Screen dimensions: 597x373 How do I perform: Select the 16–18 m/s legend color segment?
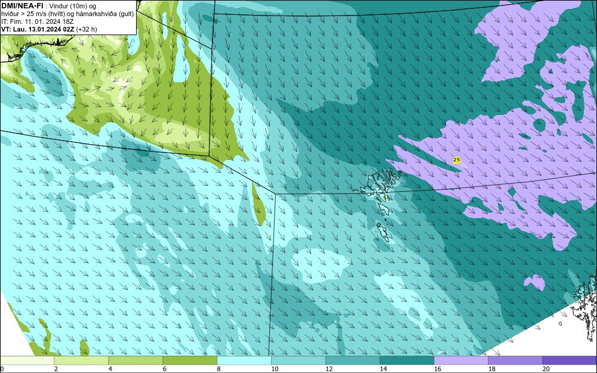pyautogui.click(x=461, y=360)
